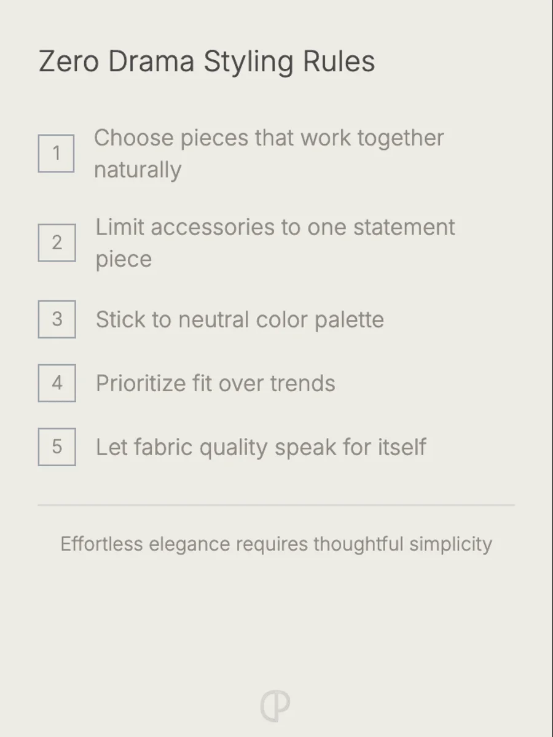Select the numbered box 2
This screenshot has width=553, height=737.
57,243
